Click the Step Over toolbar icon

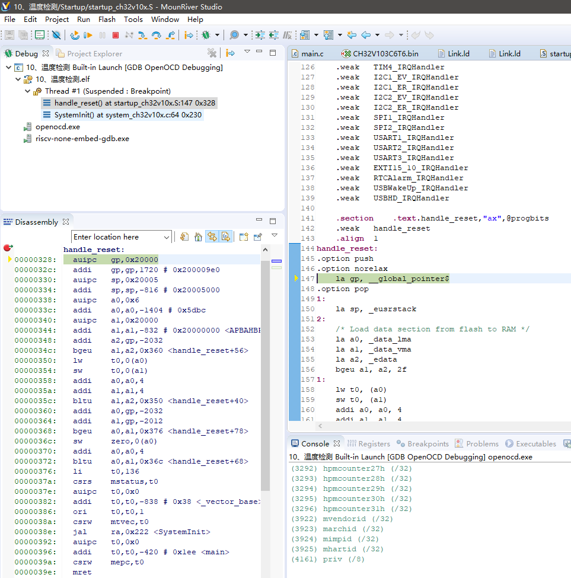pyautogui.click(x=157, y=36)
